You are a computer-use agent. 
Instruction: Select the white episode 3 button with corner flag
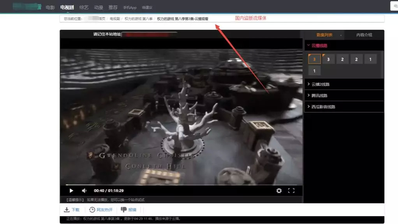click(328, 59)
